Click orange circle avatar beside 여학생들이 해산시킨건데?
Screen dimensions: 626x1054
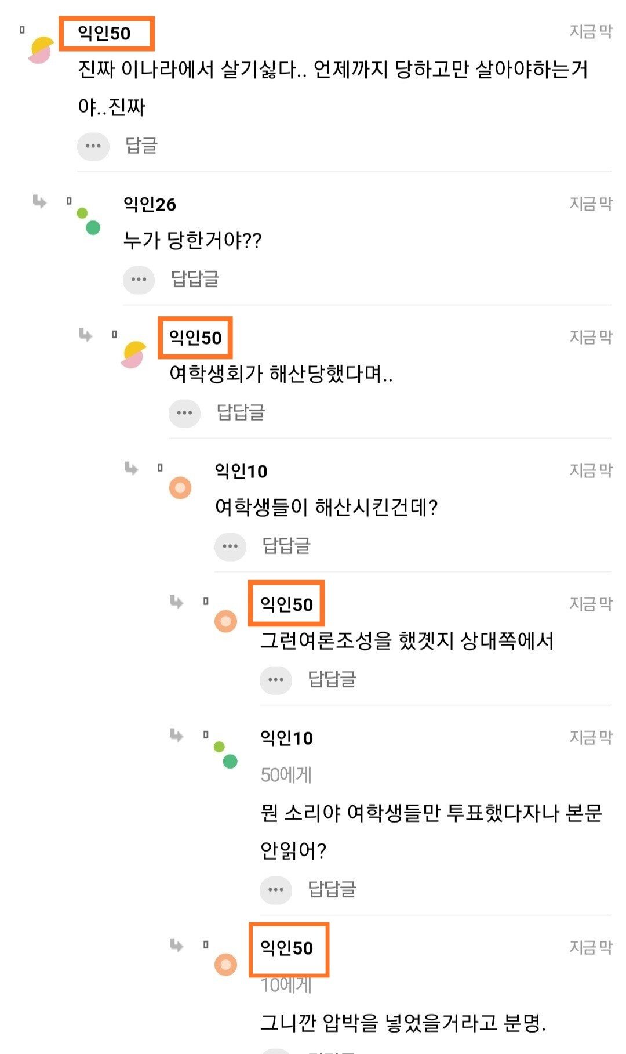point(180,488)
